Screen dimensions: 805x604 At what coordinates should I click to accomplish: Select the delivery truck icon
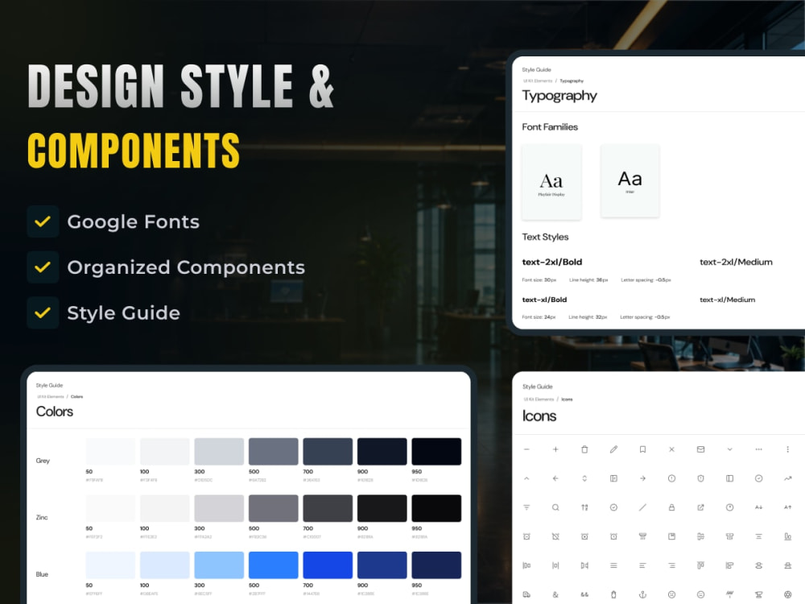pyautogui.click(x=526, y=595)
